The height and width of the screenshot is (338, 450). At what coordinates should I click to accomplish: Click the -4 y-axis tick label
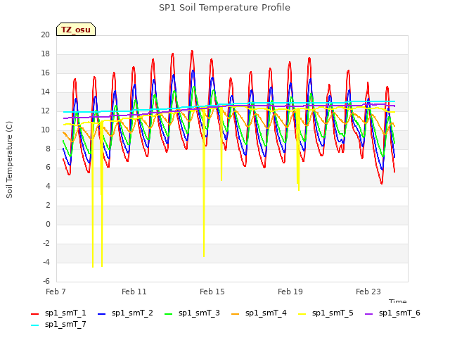click(x=46, y=262)
